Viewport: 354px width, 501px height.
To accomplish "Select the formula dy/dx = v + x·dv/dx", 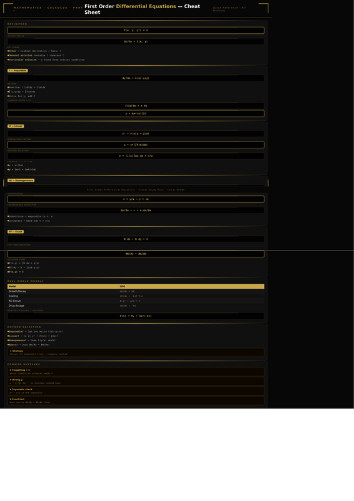I will pos(136,210).
